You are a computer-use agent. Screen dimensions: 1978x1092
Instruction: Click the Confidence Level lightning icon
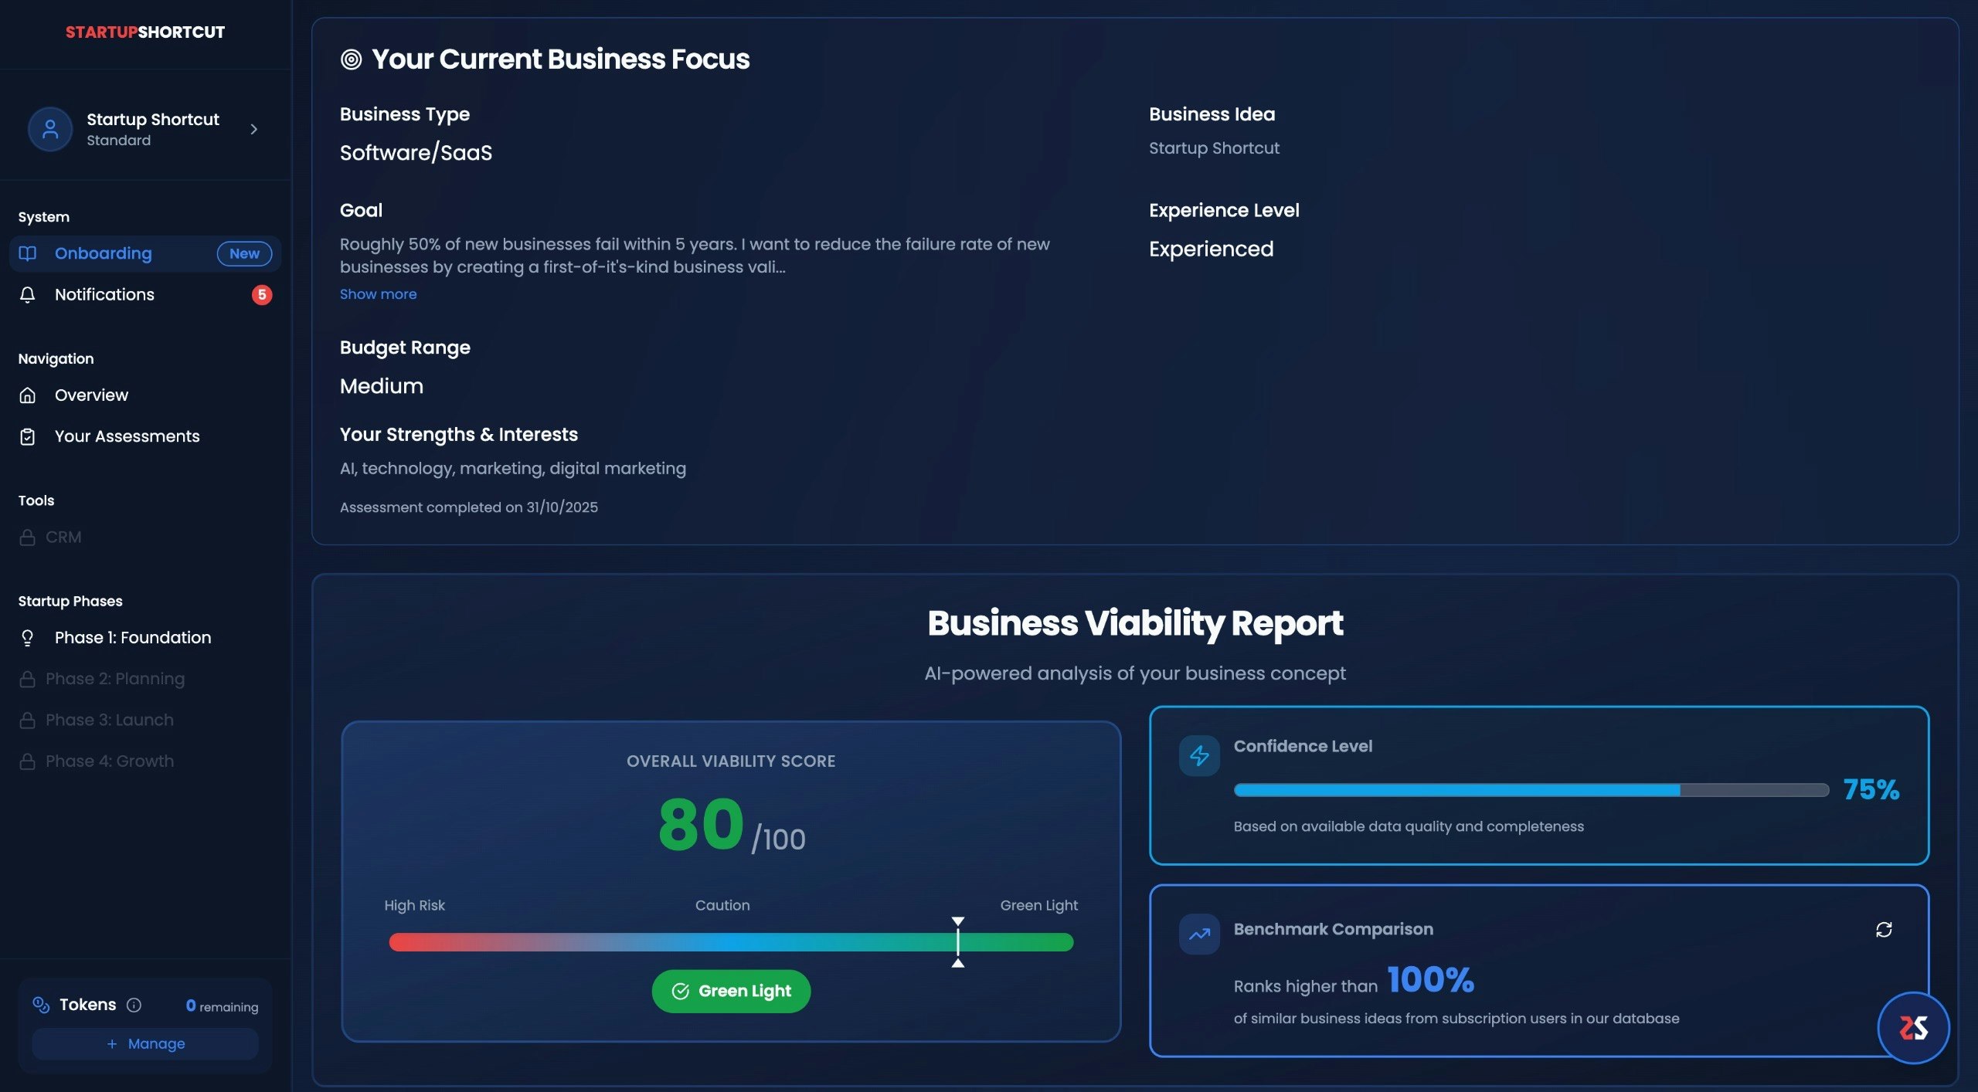[1199, 755]
